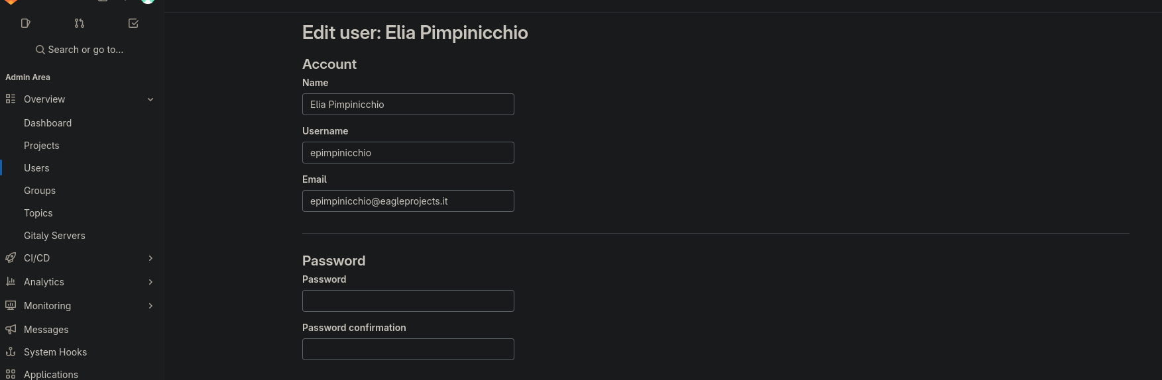Expand the Monitoring section arrow
This screenshot has height=380, width=1162.
click(x=150, y=306)
